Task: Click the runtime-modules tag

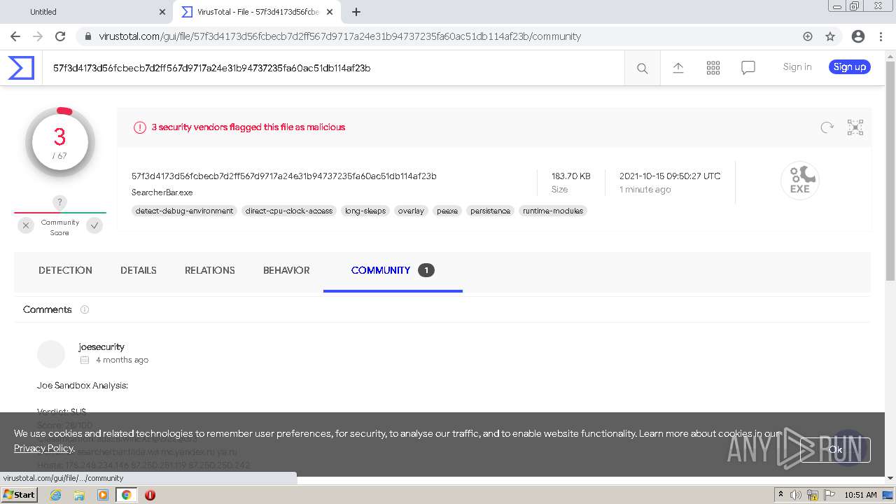Action: coord(553,211)
